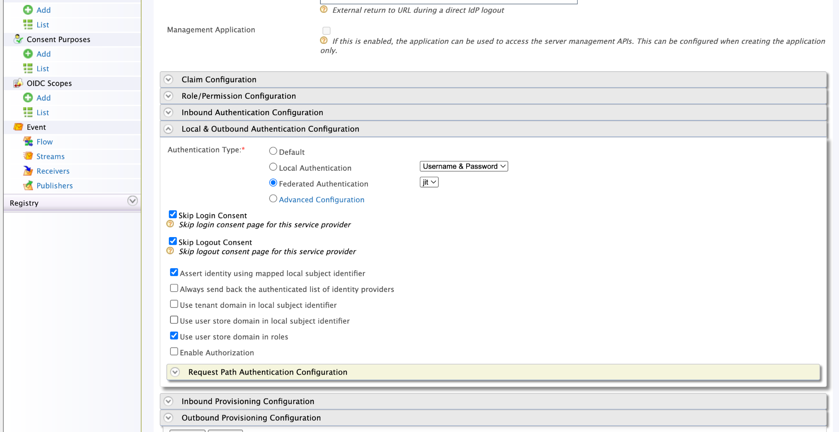Open List link under OIDC Scopes

tap(43, 113)
